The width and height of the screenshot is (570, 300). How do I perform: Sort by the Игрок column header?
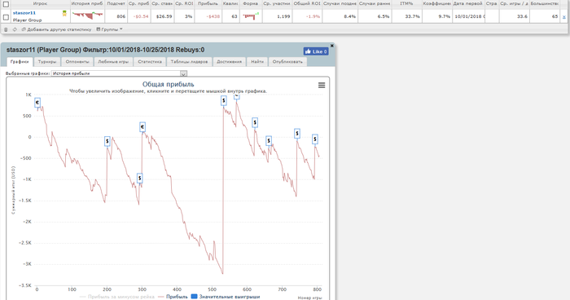(40, 3)
